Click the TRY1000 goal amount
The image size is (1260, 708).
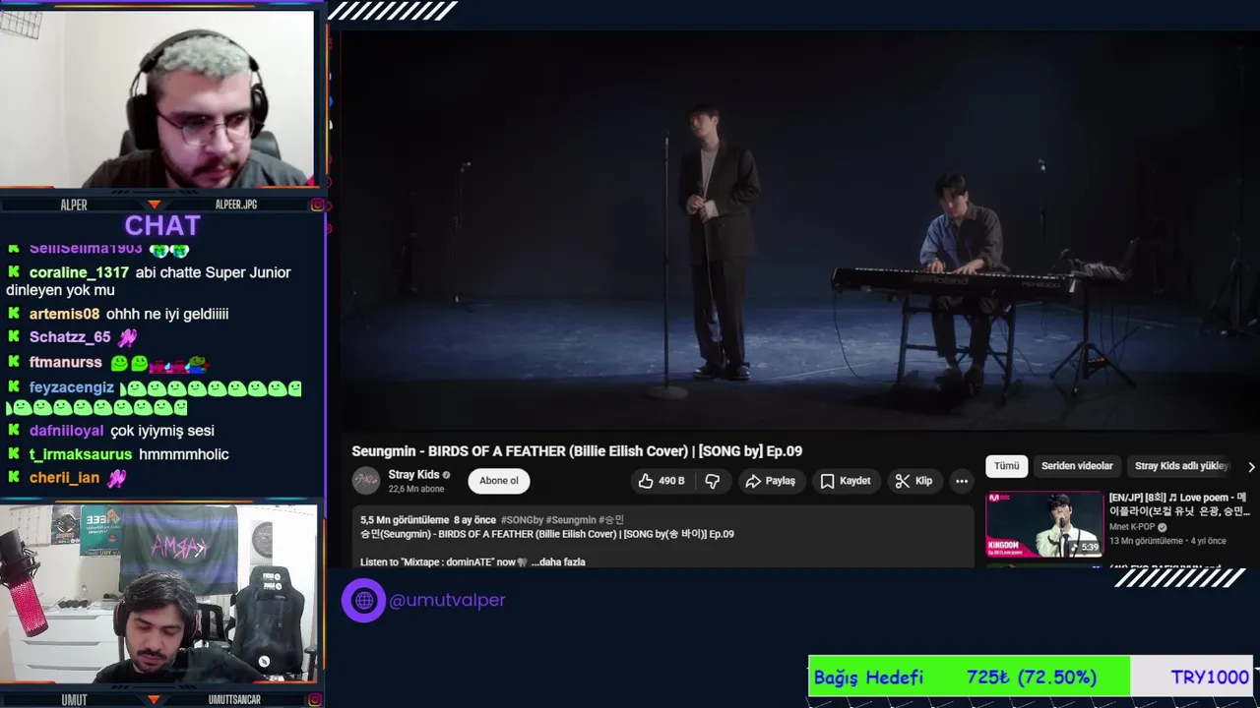1210,678
